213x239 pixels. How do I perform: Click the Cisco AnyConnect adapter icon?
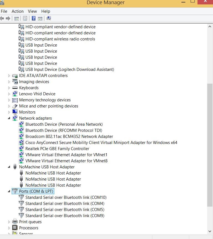[x=21, y=143]
